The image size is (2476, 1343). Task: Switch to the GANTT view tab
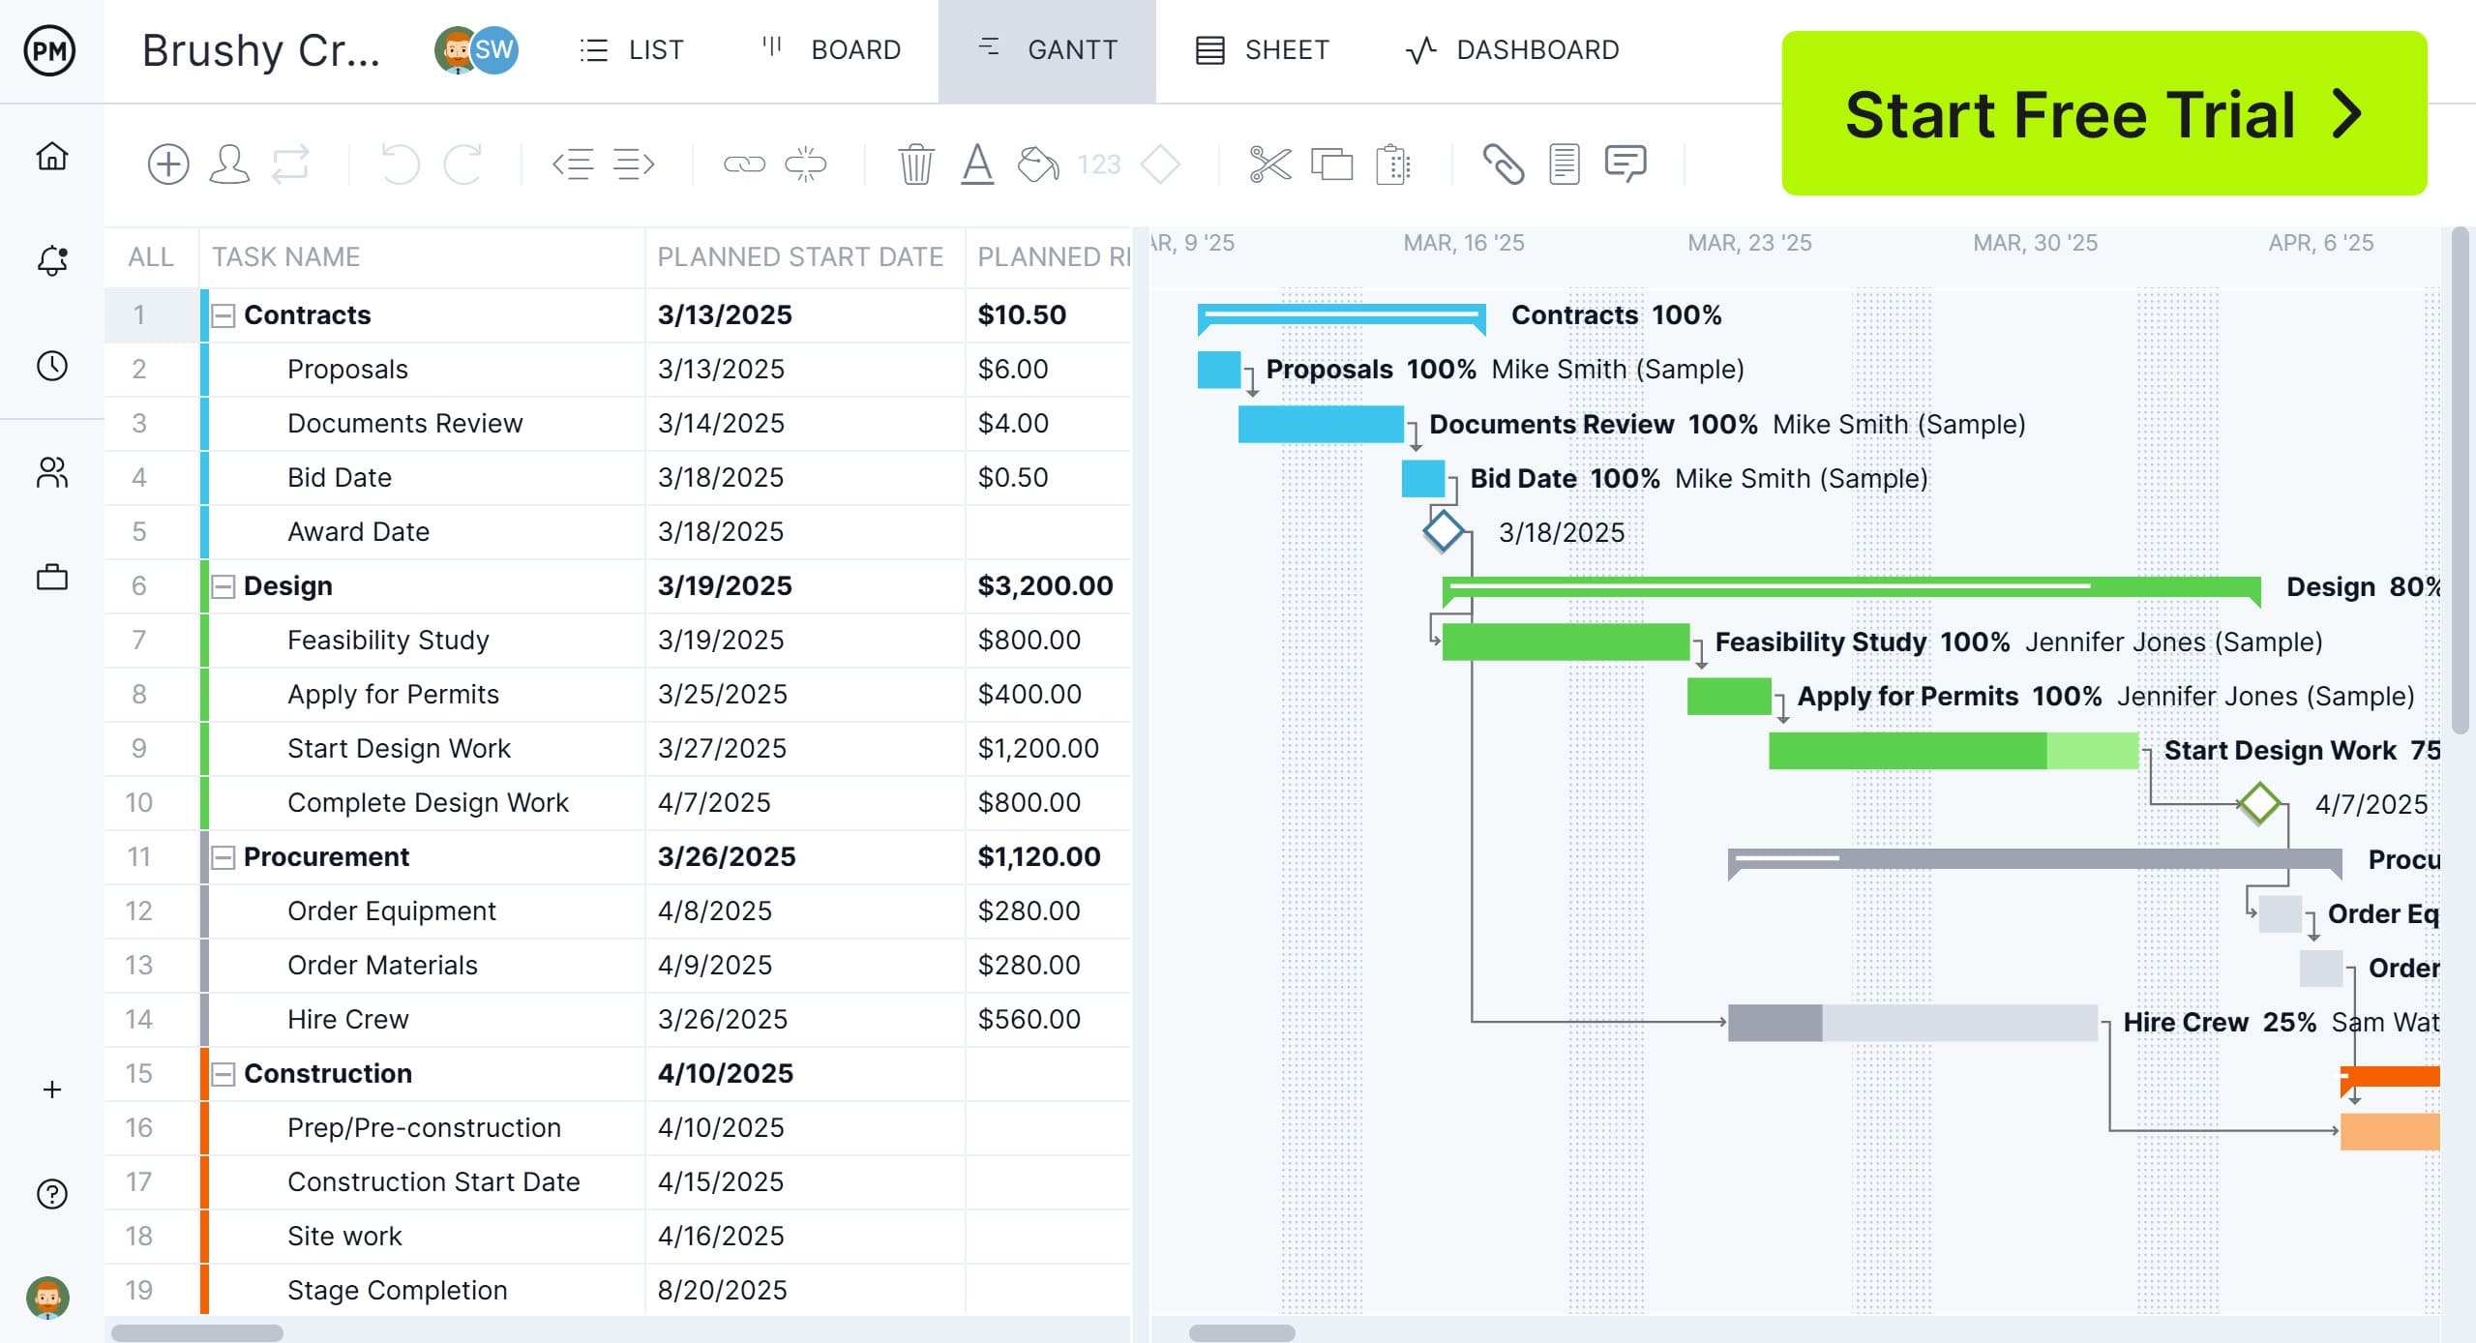(1047, 48)
